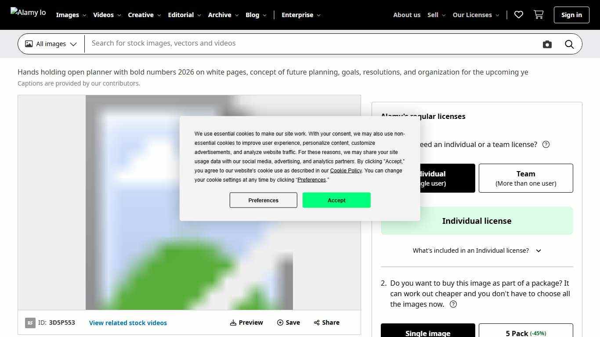Share this stock image
The image size is (600, 337).
pyautogui.click(x=327, y=323)
